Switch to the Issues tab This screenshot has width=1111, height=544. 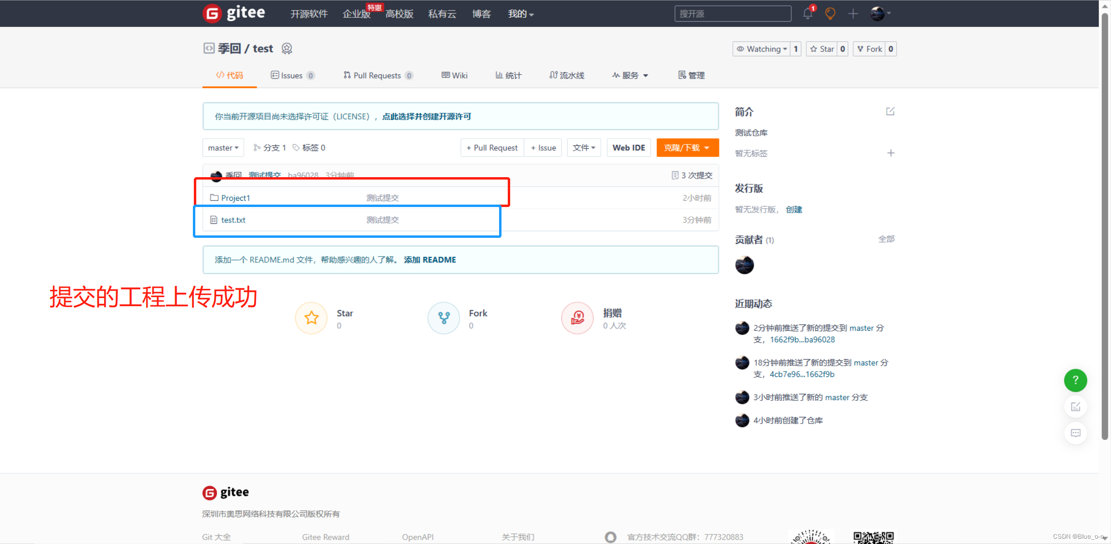pyautogui.click(x=292, y=75)
